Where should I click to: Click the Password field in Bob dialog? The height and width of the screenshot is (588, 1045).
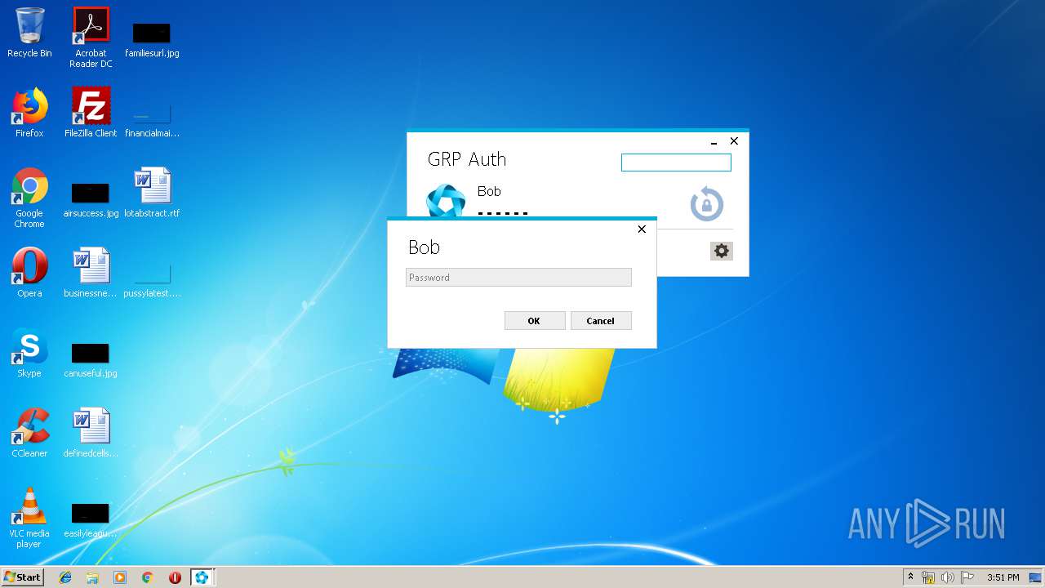(x=518, y=278)
